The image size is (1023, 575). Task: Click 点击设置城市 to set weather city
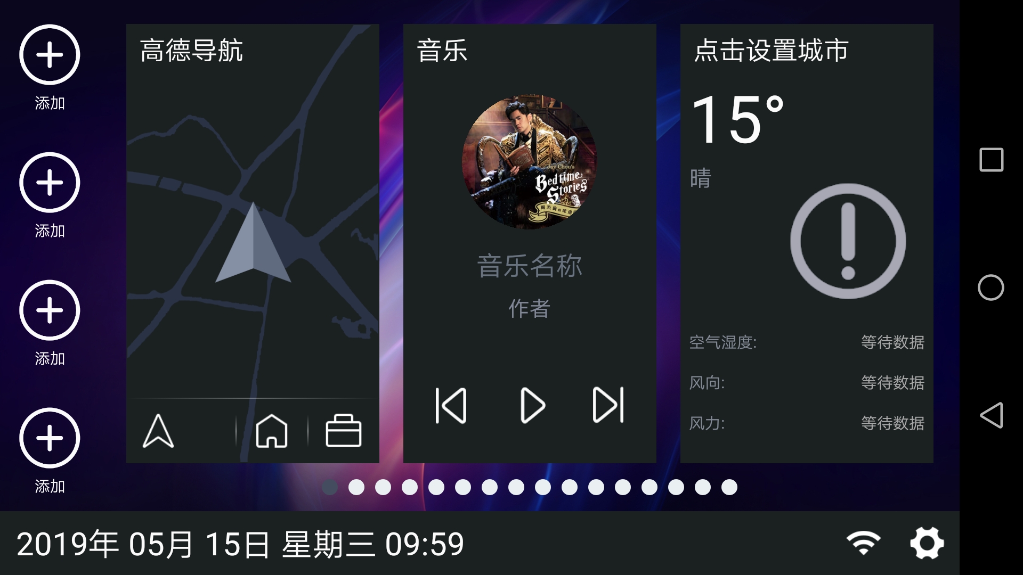tap(778, 49)
